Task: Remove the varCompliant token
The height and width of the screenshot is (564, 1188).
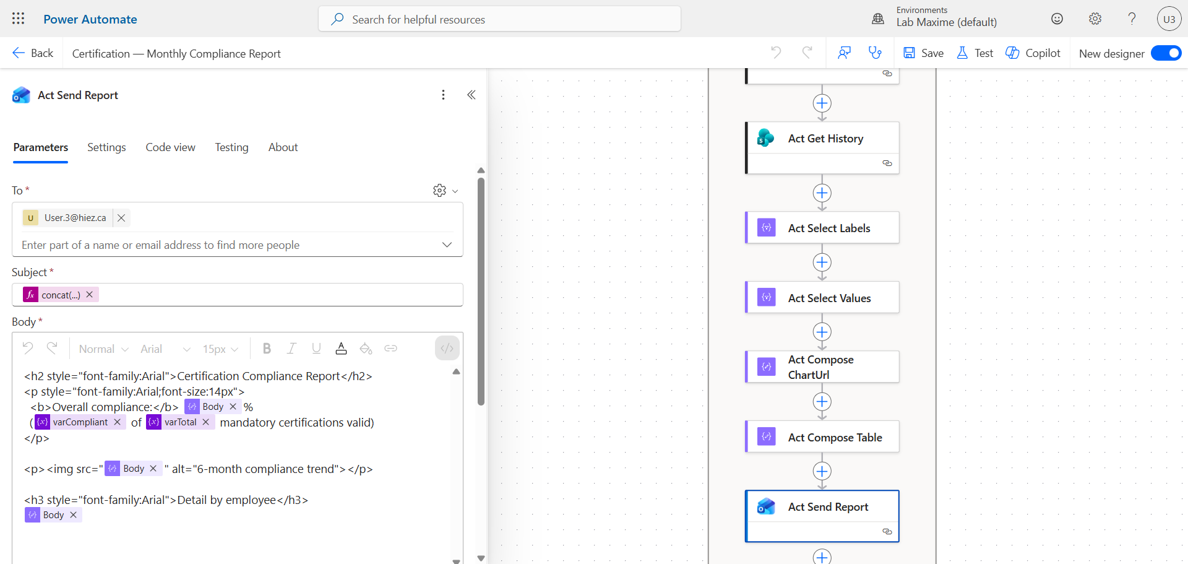Action: pos(117,422)
